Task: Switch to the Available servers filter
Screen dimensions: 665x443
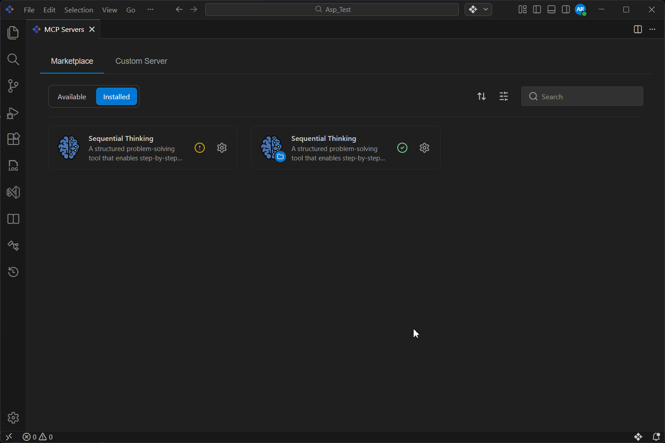Action: [x=72, y=97]
